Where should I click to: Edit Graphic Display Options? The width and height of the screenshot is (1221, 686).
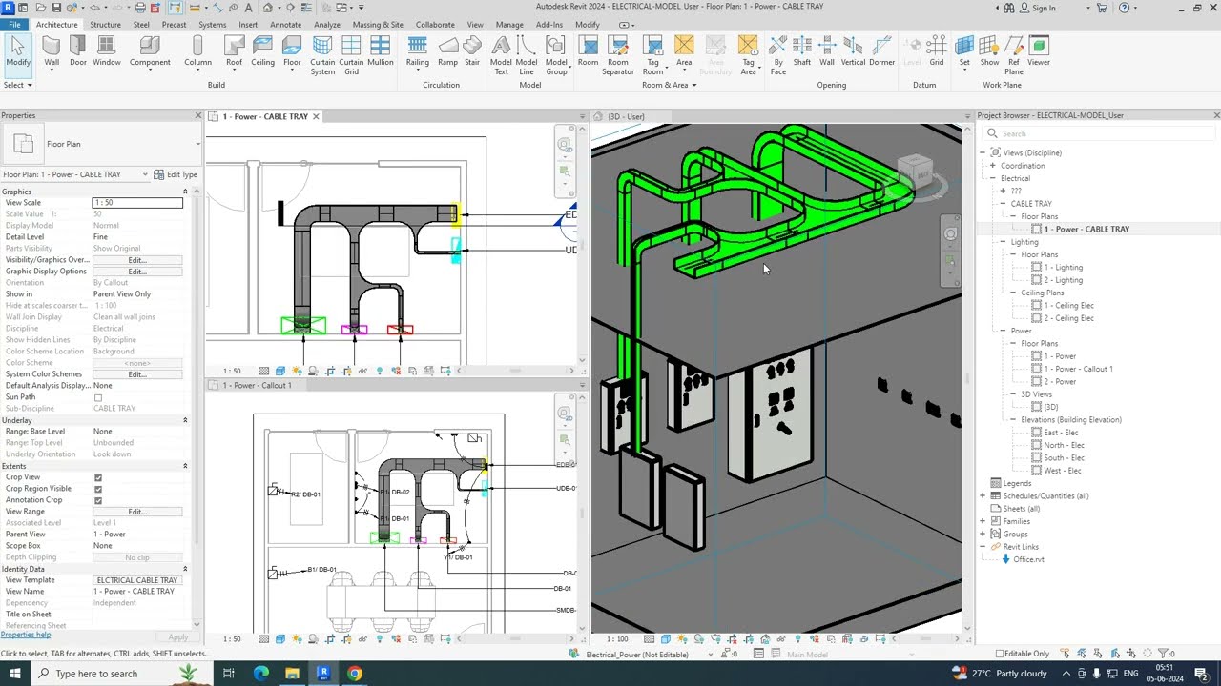137,272
